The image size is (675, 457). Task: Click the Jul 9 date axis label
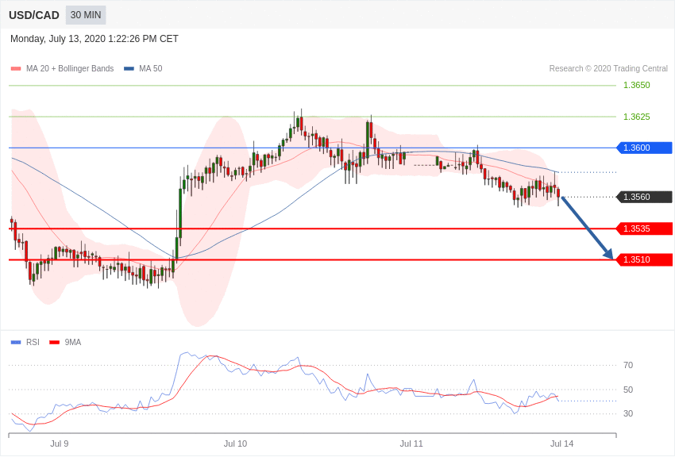tap(60, 444)
